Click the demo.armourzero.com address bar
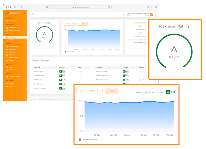206x149 pixels. [x=81, y=7]
